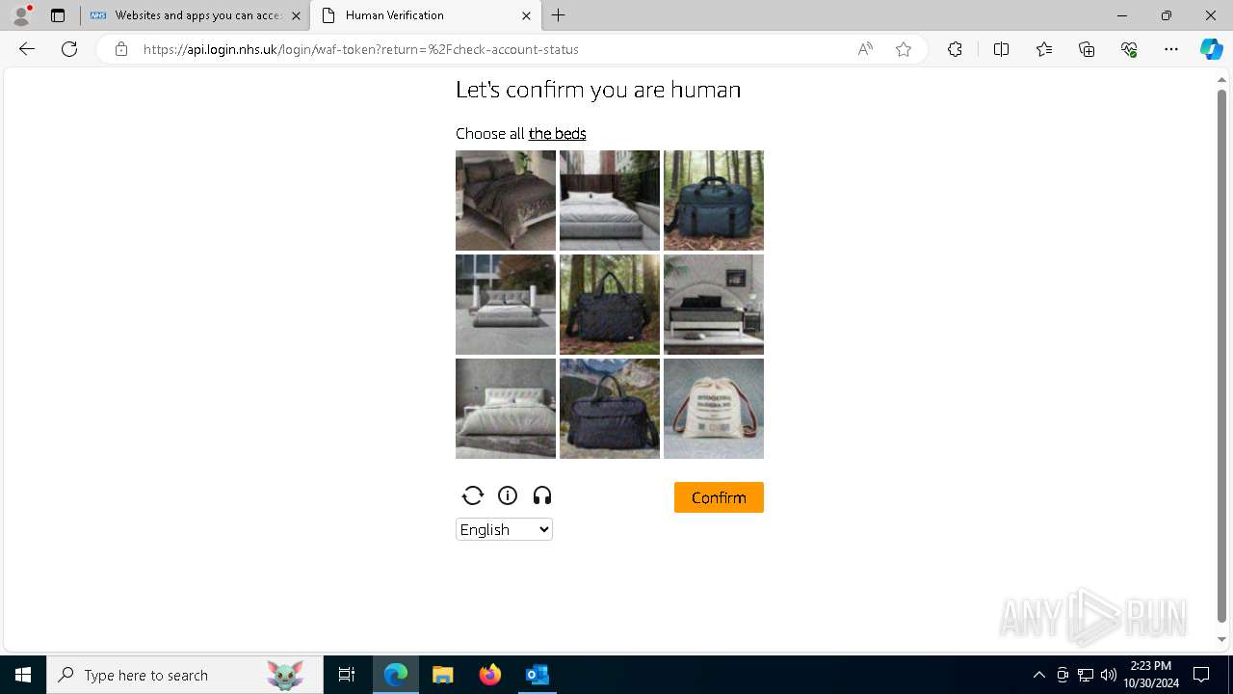Close the 'Websites and apps' tab
Viewport: 1233px width, 694px height.
click(296, 15)
